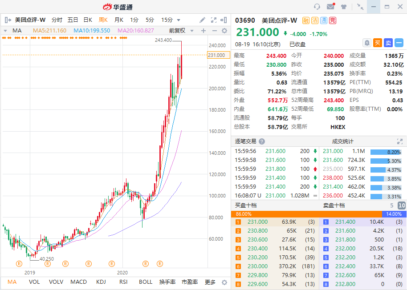Collapse the right quote panel
This screenshot has height=290, width=407.
point(224,20)
